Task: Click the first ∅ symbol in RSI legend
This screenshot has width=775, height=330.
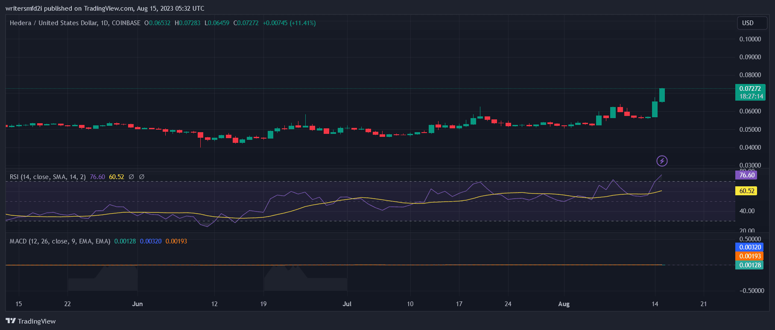Action: pos(132,177)
